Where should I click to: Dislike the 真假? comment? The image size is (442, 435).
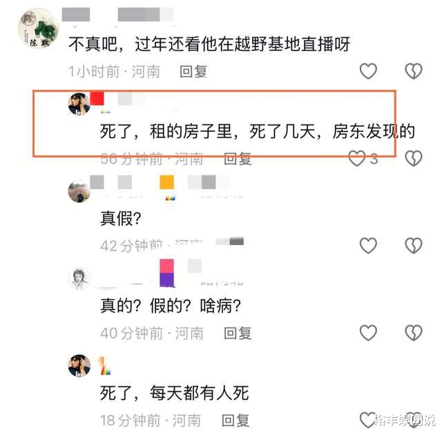414,245
